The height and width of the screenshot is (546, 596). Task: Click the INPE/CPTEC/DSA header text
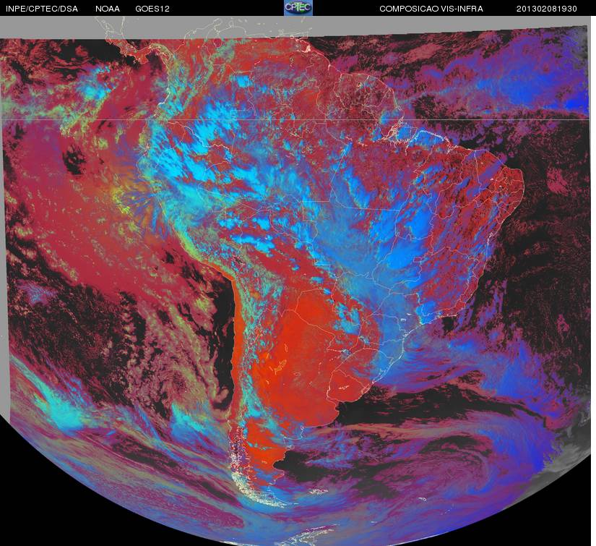[42, 9]
